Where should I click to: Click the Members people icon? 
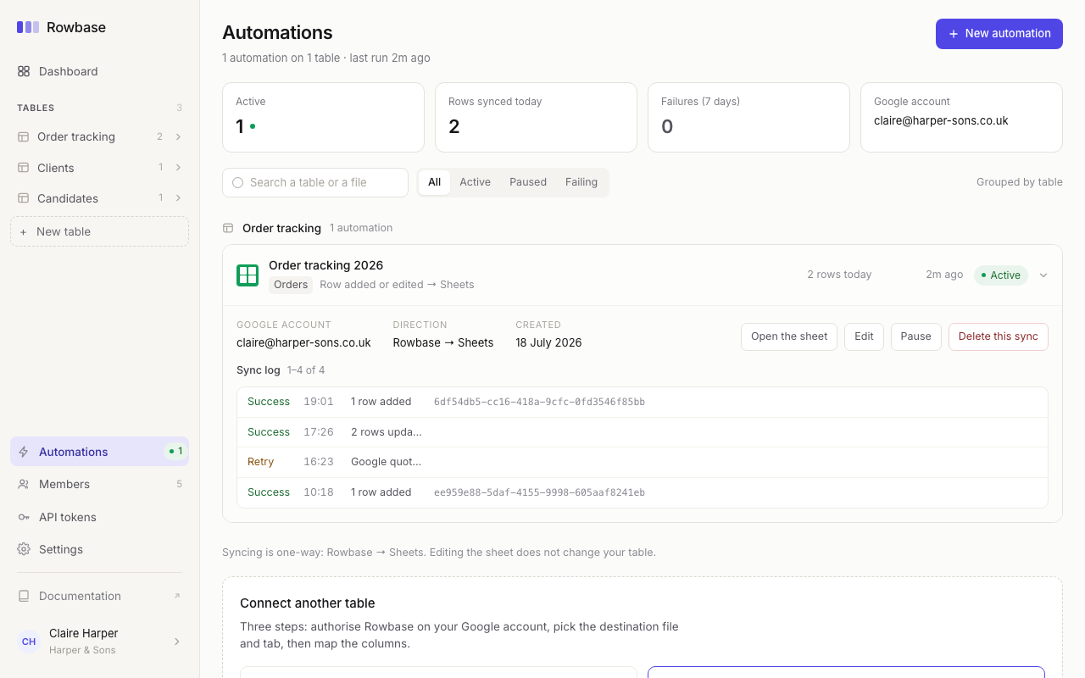point(24,484)
